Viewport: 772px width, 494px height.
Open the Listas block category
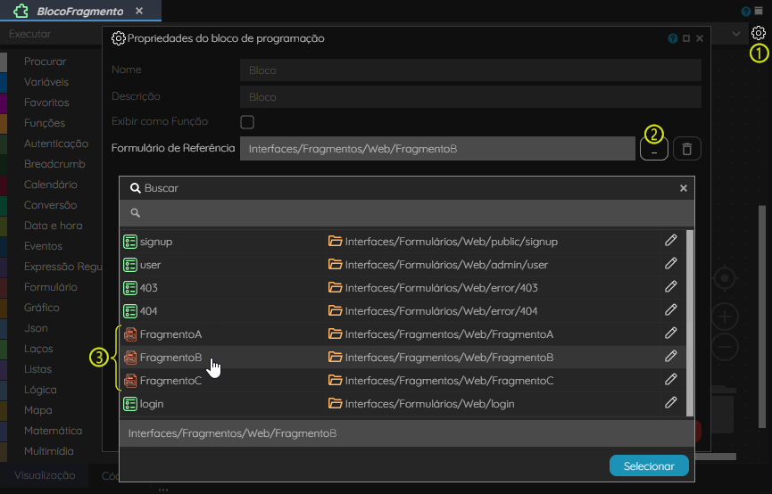pyautogui.click(x=37, y=369)
